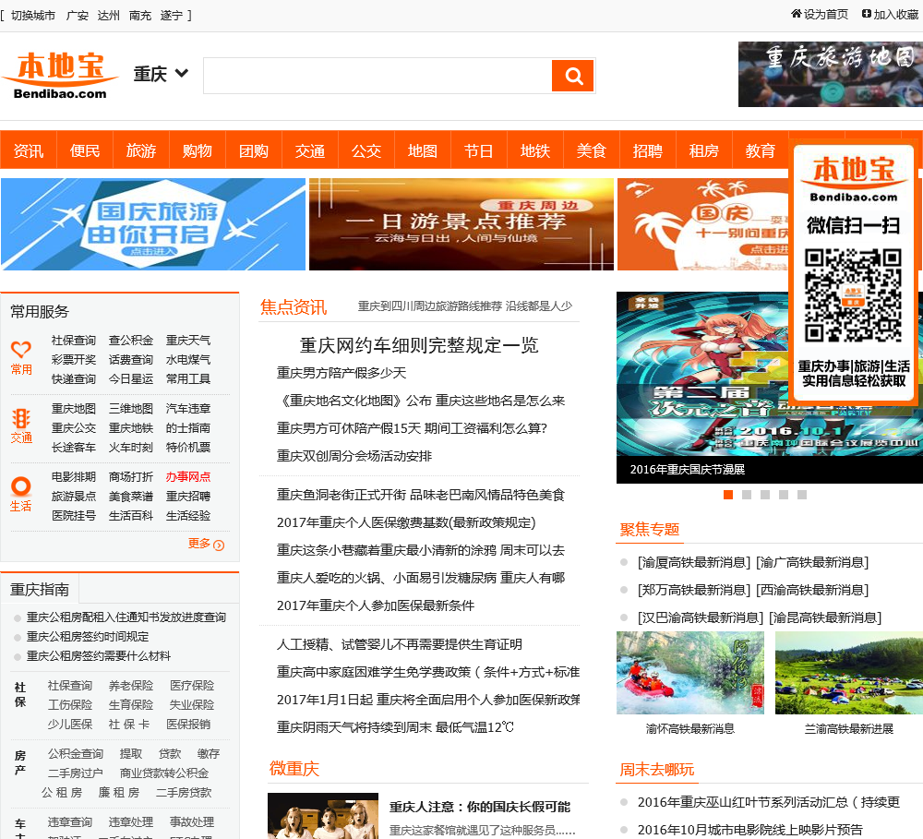Open the 购物 navigation tab
Viewport: 923px width, 839px height.
coord(198,150)
